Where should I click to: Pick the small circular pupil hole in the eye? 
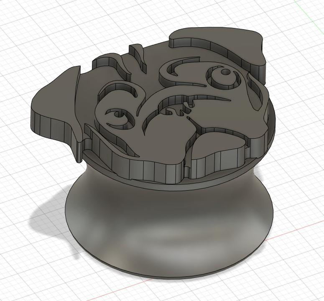tap(225, 72)
